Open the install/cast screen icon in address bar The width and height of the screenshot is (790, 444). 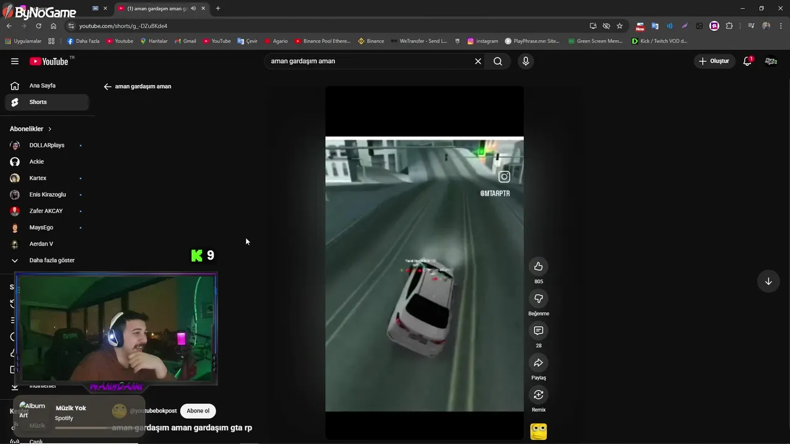click(x=593, y=26)
